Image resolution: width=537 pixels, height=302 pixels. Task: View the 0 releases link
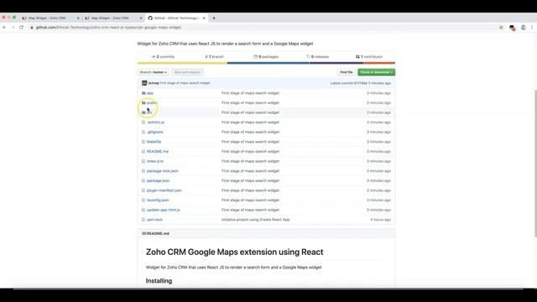pos(317,57)
